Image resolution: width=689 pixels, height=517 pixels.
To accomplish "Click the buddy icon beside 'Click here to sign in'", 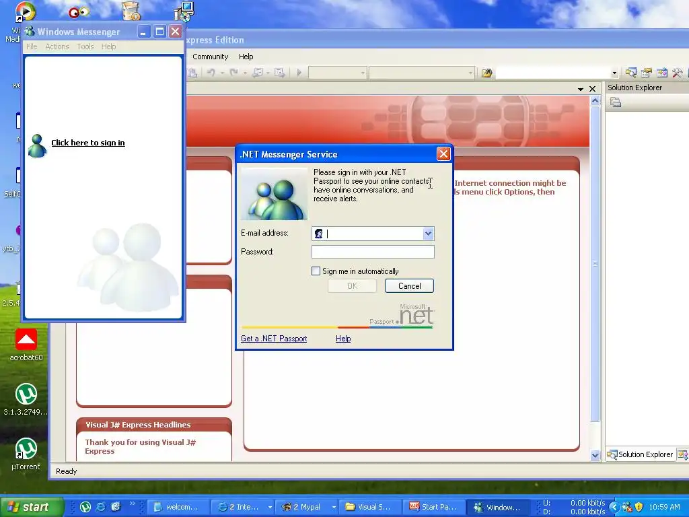I will [x=38, y=145].
